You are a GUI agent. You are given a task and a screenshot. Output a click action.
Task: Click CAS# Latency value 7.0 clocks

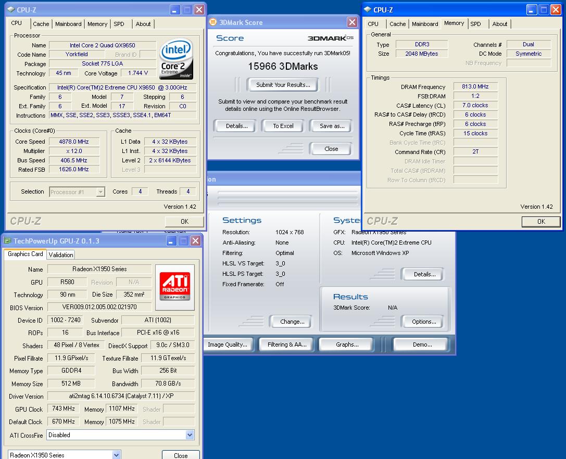click(x=475, y=105)
